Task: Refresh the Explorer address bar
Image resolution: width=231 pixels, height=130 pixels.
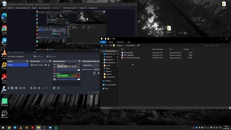Action: click(207, 45)
